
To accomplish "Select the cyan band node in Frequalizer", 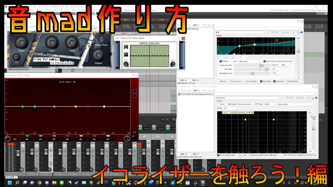I will pos(35,106).
